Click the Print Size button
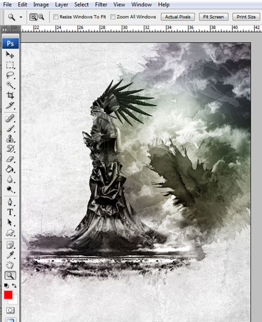The height and width of the screenshot is (322, 262). [246, 17]
